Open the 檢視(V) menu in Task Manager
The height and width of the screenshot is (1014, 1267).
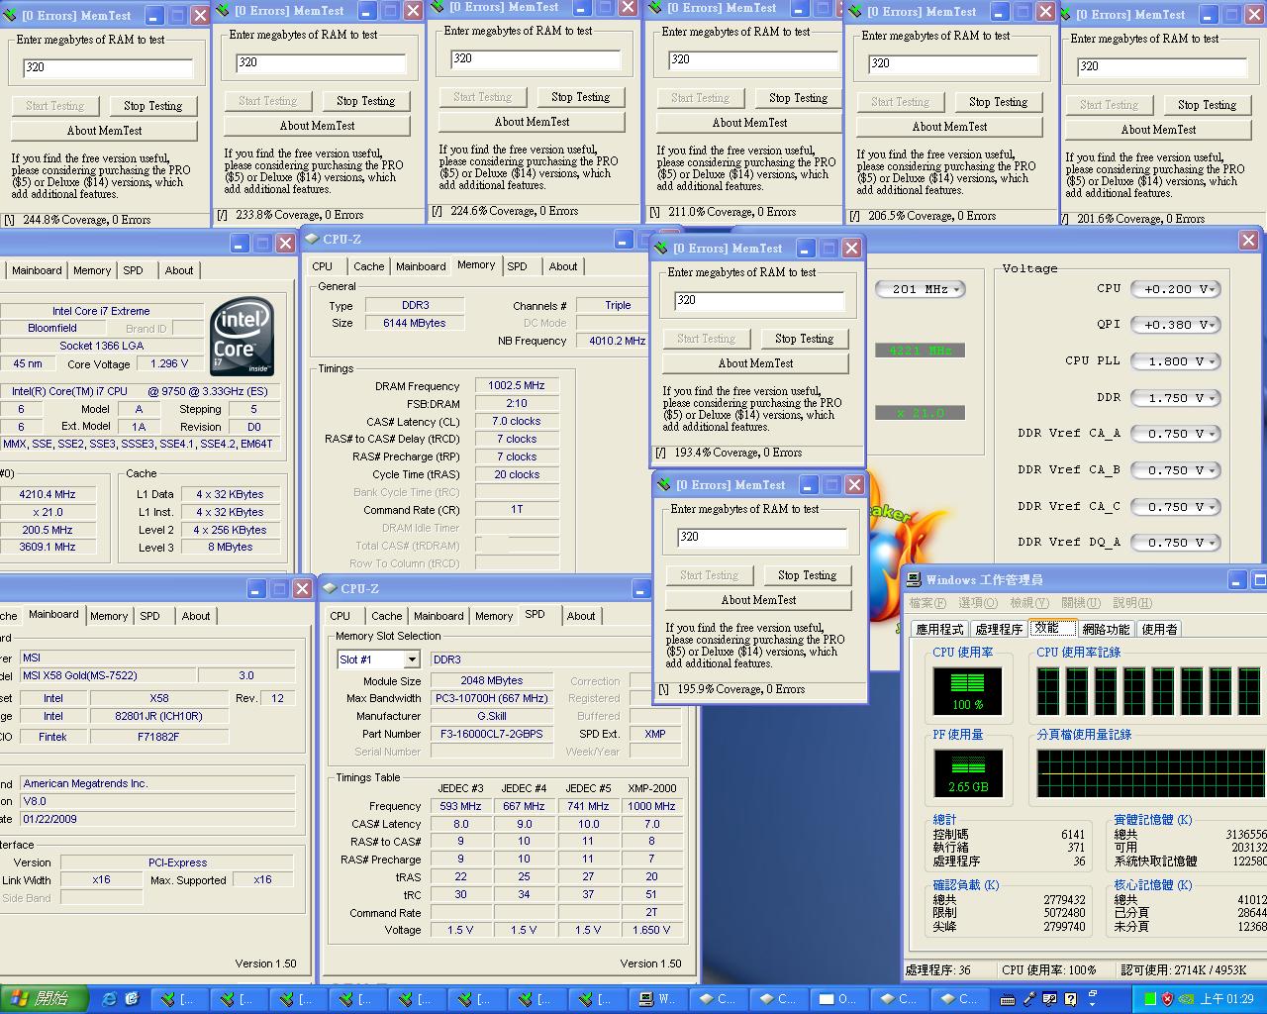click(x=1028, y=603)
